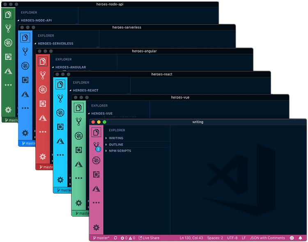Open Explorer icon in heroes-serverless window
The height and width of the screenshot is (242, 308).
tap(25, 38)
